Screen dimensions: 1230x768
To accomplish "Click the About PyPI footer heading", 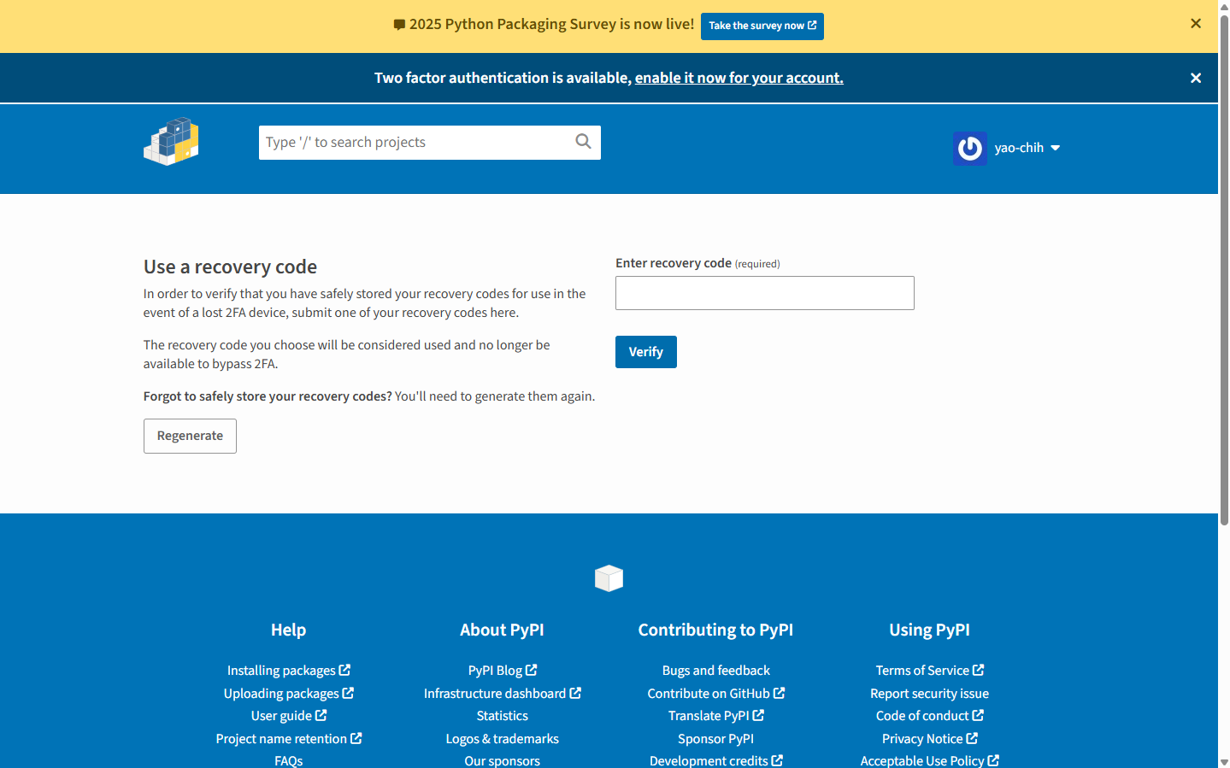I will pyautogui.click(x=503, y=630).
